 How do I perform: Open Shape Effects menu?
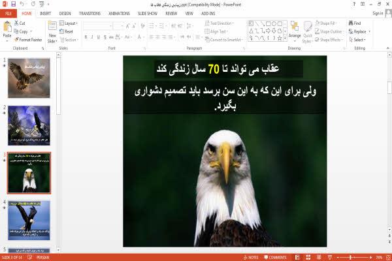click(x=329, y=40)
